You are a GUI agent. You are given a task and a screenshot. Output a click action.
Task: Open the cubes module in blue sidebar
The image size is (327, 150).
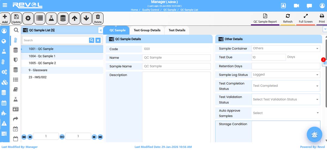click(4, 83)
